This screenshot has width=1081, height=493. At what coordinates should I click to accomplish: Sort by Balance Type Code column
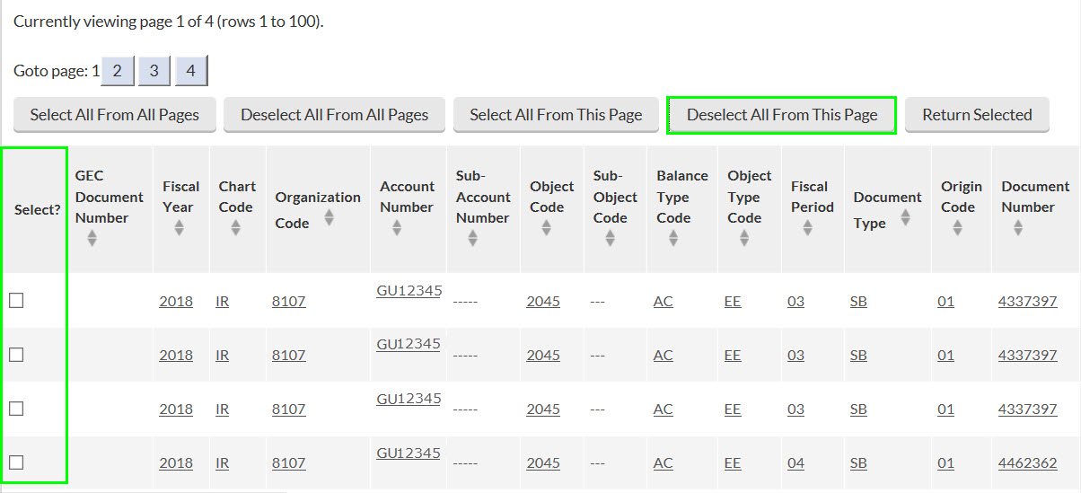tap(672, 238)
